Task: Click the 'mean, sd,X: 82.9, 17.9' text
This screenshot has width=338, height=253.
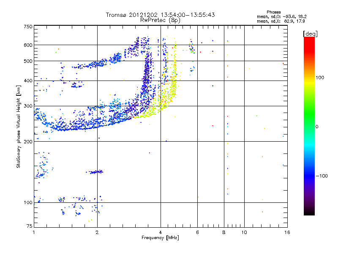Action: tap(281, 21)
